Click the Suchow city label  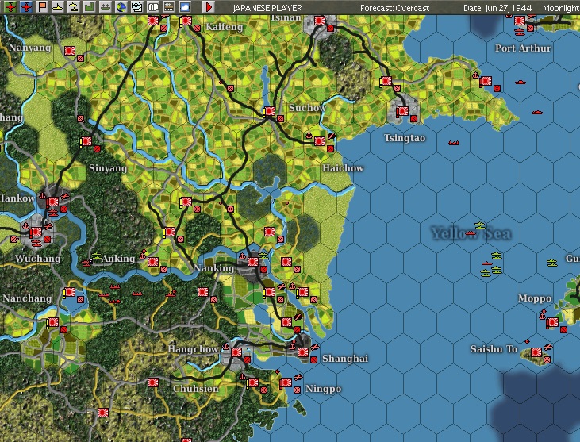pyautogui.click(x=307, y=108)
